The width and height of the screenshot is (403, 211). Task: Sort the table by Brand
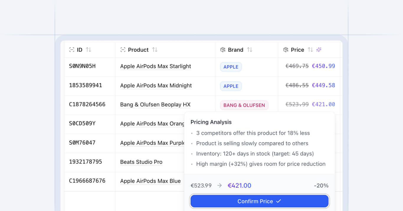point(250,50)
